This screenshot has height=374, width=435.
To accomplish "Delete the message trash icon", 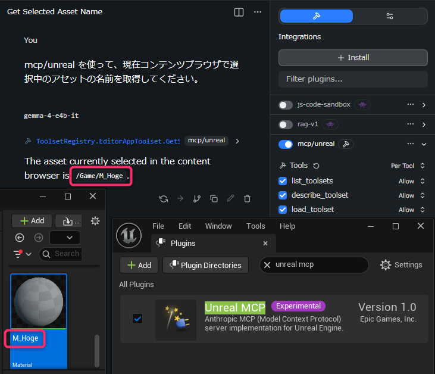I will 247,199.
